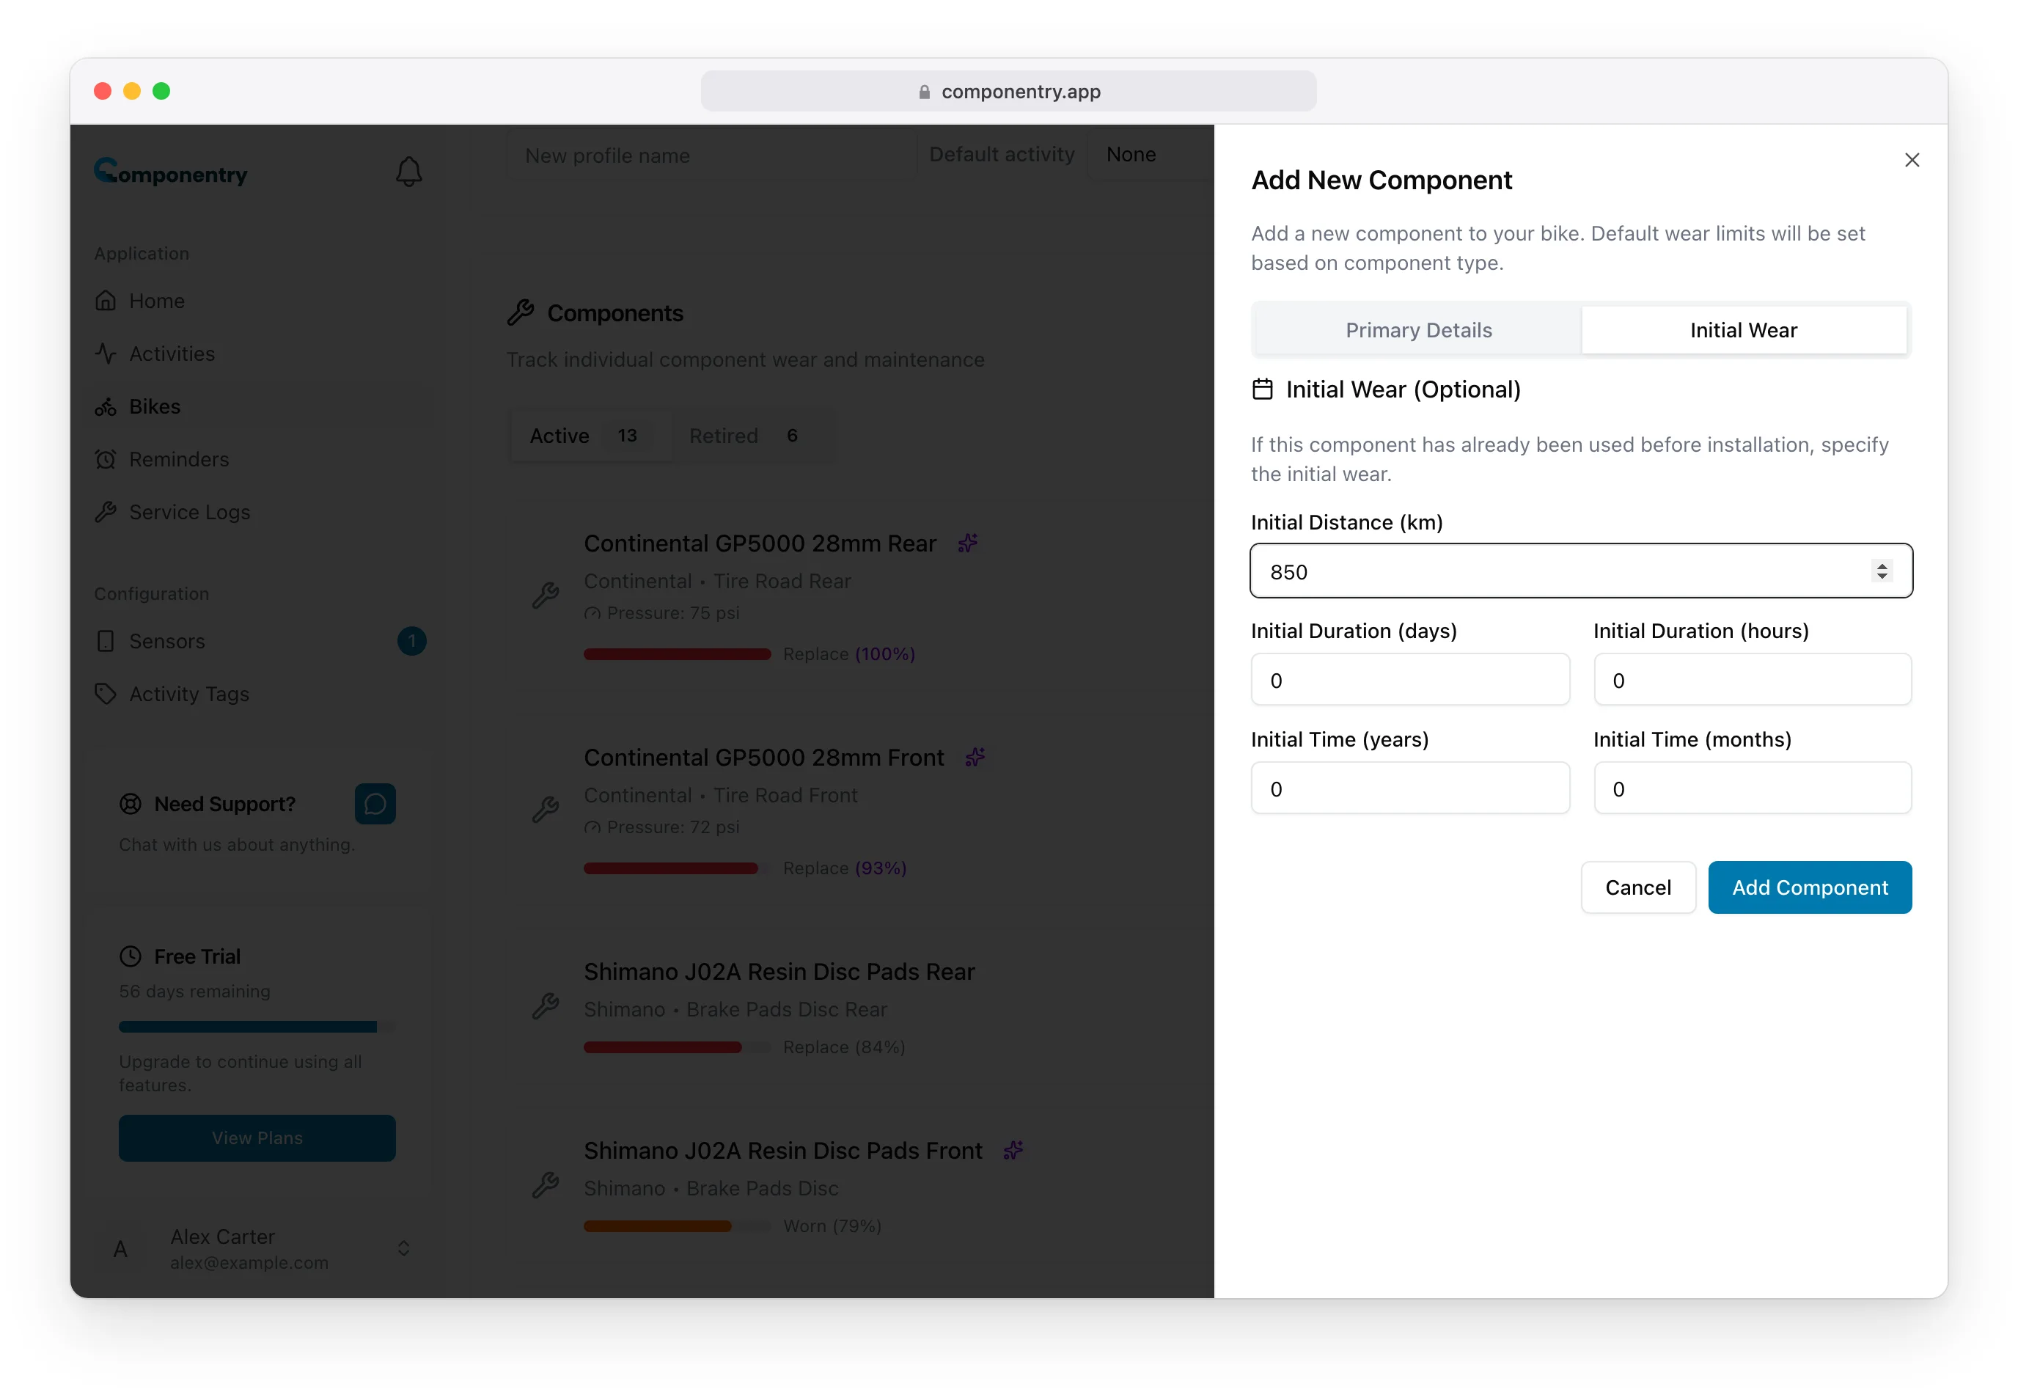Click the address bar lock icon
The width and height of the screenshot is (2018, 1392).
pyautogui.click(x=923, y=92)
